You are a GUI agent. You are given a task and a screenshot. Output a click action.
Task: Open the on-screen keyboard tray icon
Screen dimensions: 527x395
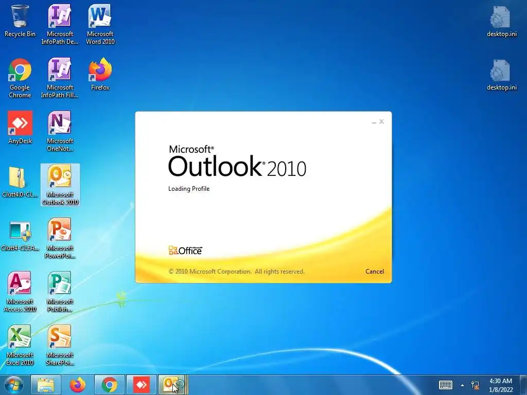(x=446, y=385)
